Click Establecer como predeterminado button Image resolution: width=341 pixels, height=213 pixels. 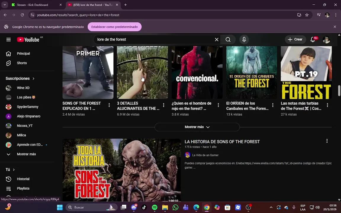(x=114, y=27)
